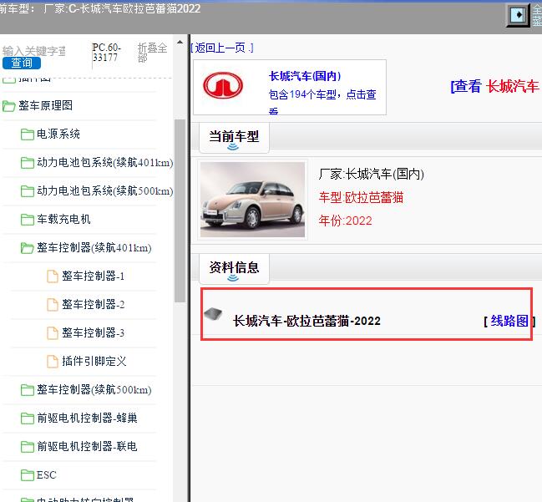This screenshot has height=502, width=542.
Task: Open the 整车控制器-1 document
Action: (93, 276)
